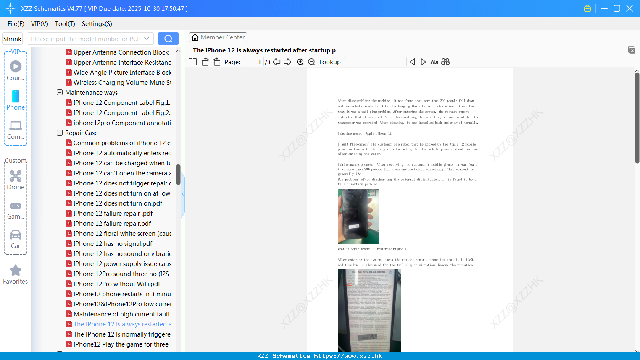
Task: Open the Settings(S) menu
Action: point(97,24)
